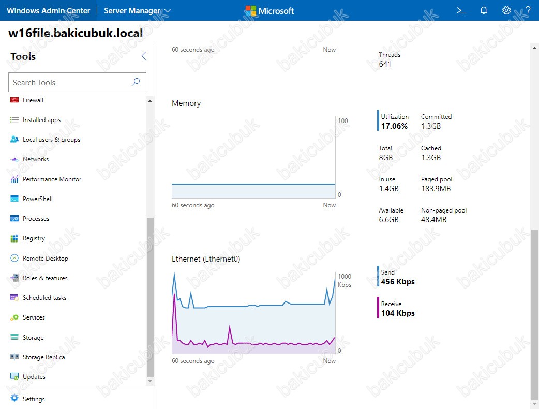This screenshot has height=409, width=539.
Task: Open the Firewall tool icon
Action: (14, 100)
